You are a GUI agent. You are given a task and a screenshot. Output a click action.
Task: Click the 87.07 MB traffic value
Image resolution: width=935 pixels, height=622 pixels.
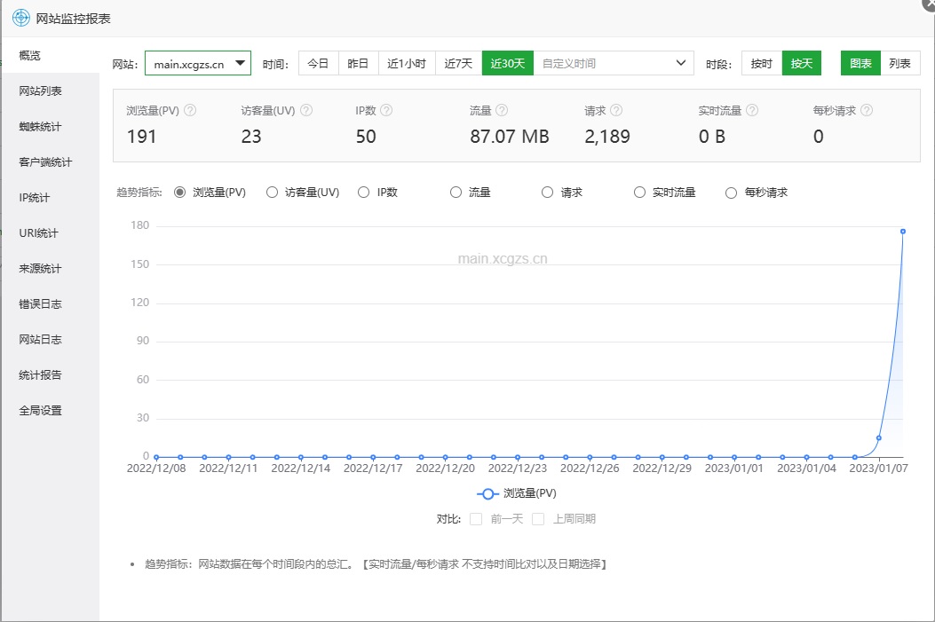[510, 137]
